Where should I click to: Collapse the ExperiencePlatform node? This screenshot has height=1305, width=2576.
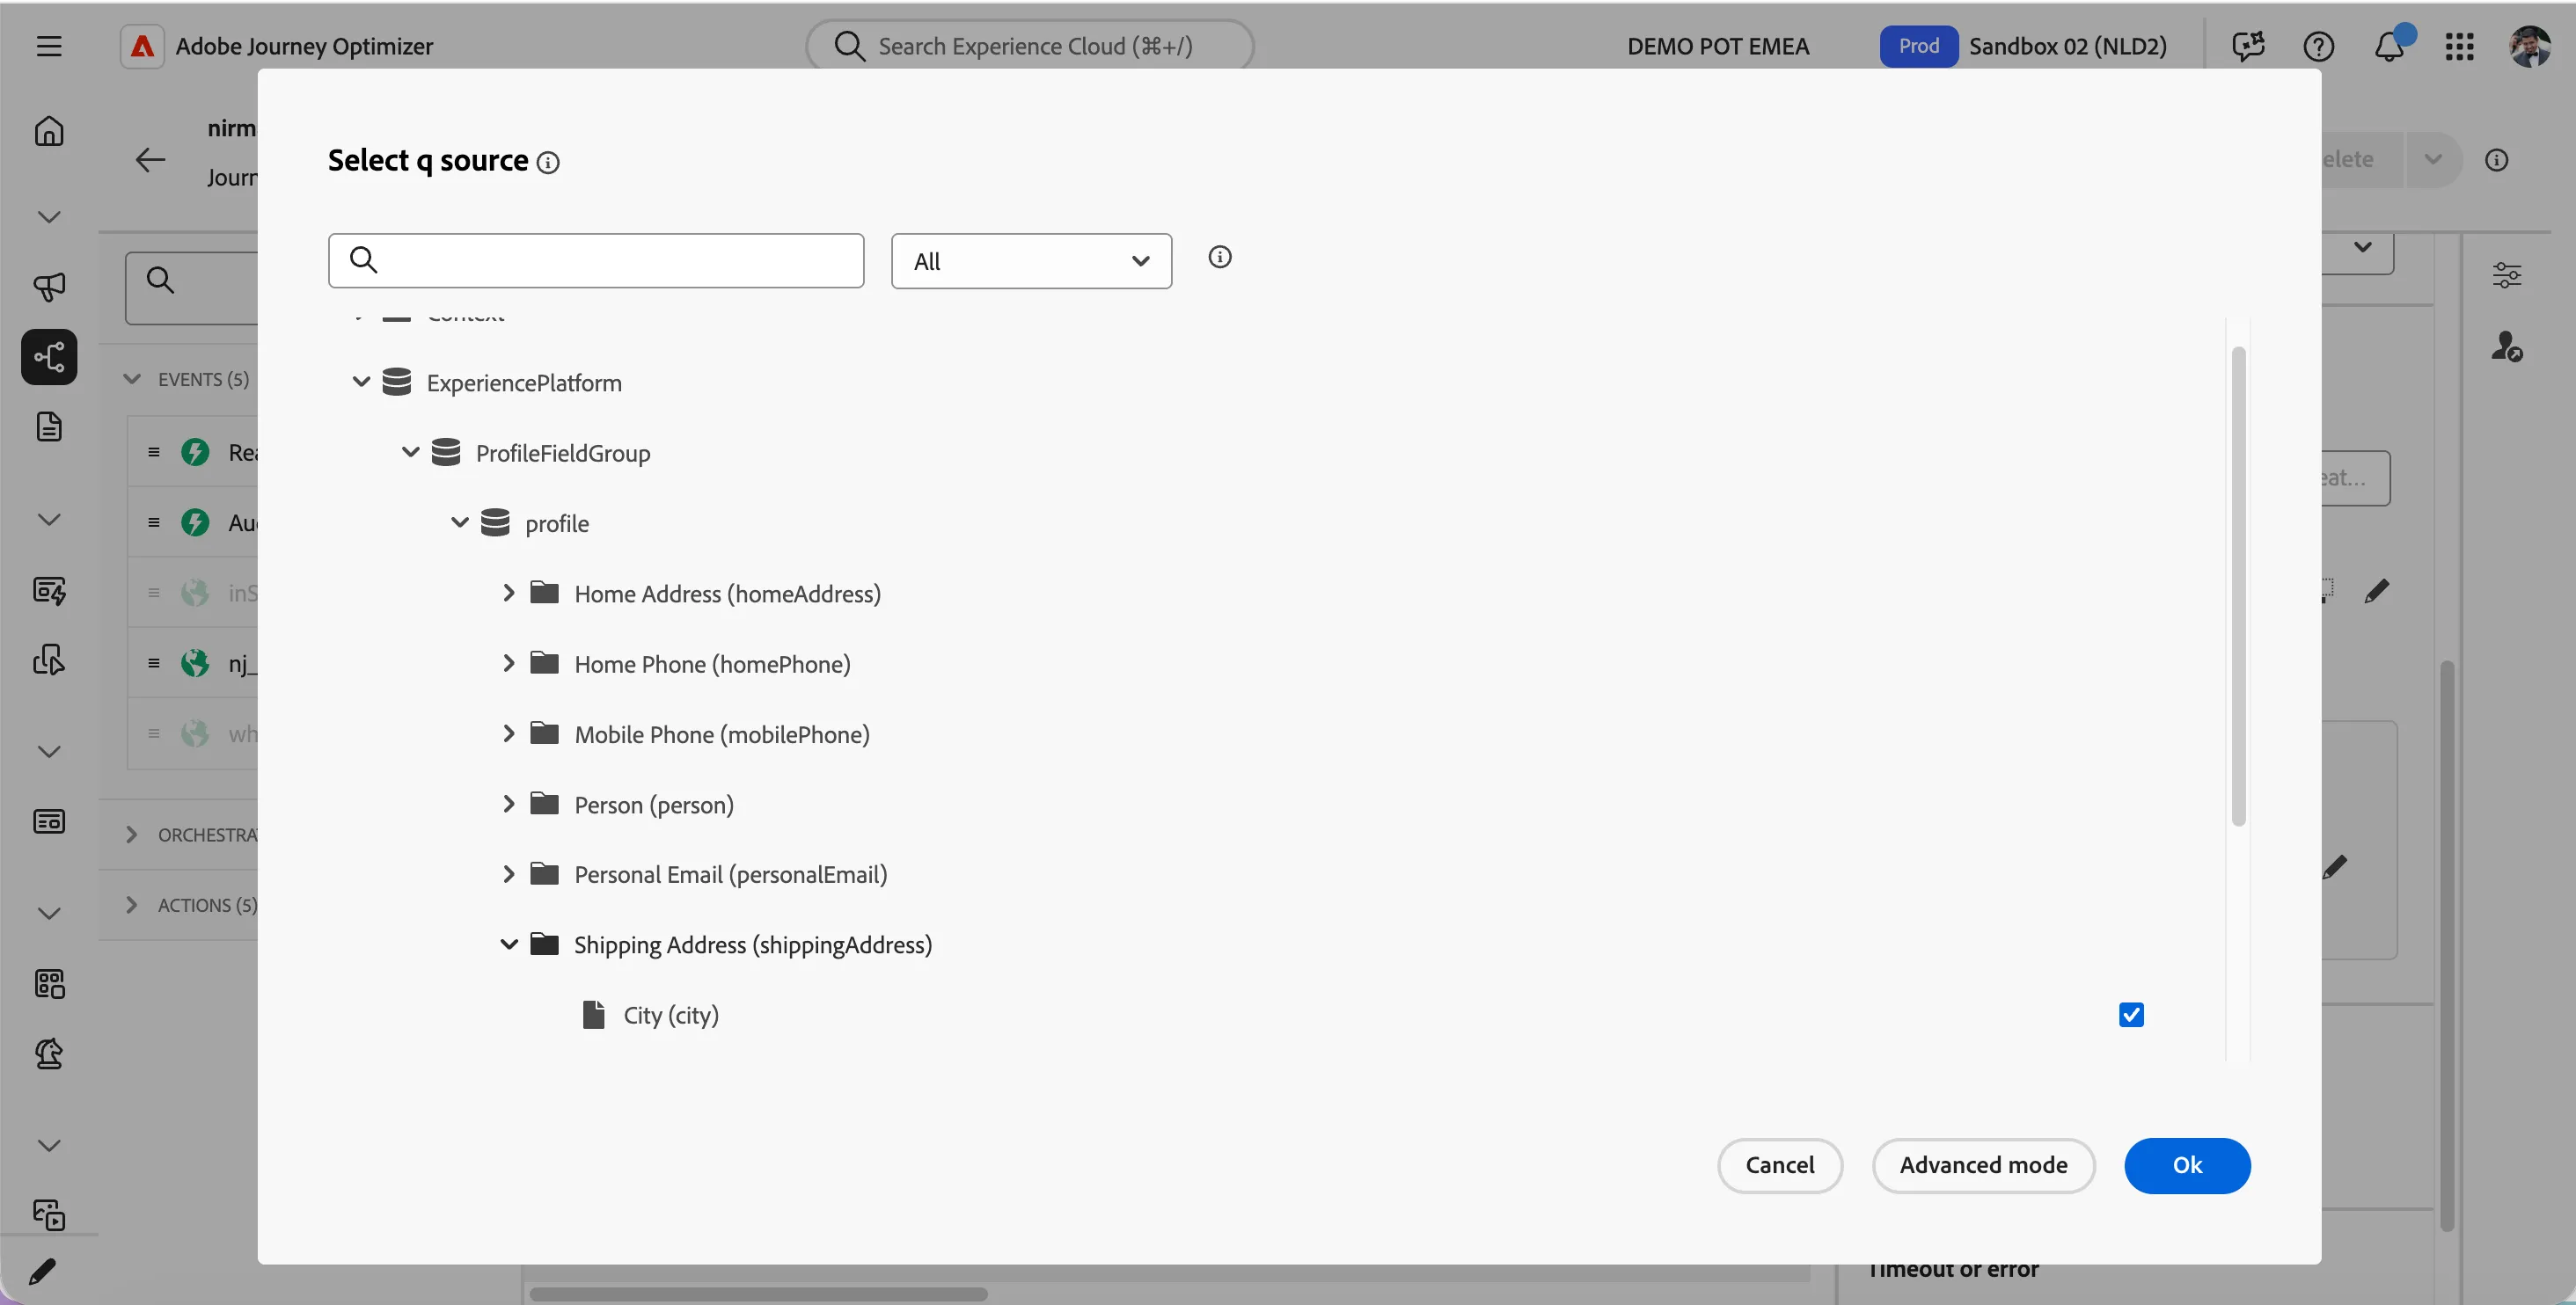[x=361, y=382]
